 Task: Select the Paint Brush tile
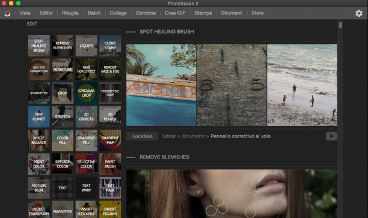[x=110, y=164]
